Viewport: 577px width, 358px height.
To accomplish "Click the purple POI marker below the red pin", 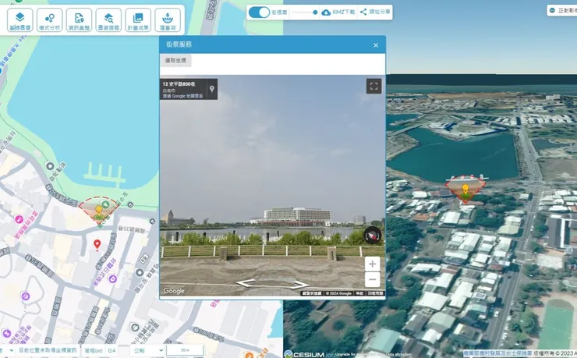I will click(x=112, y=279).
